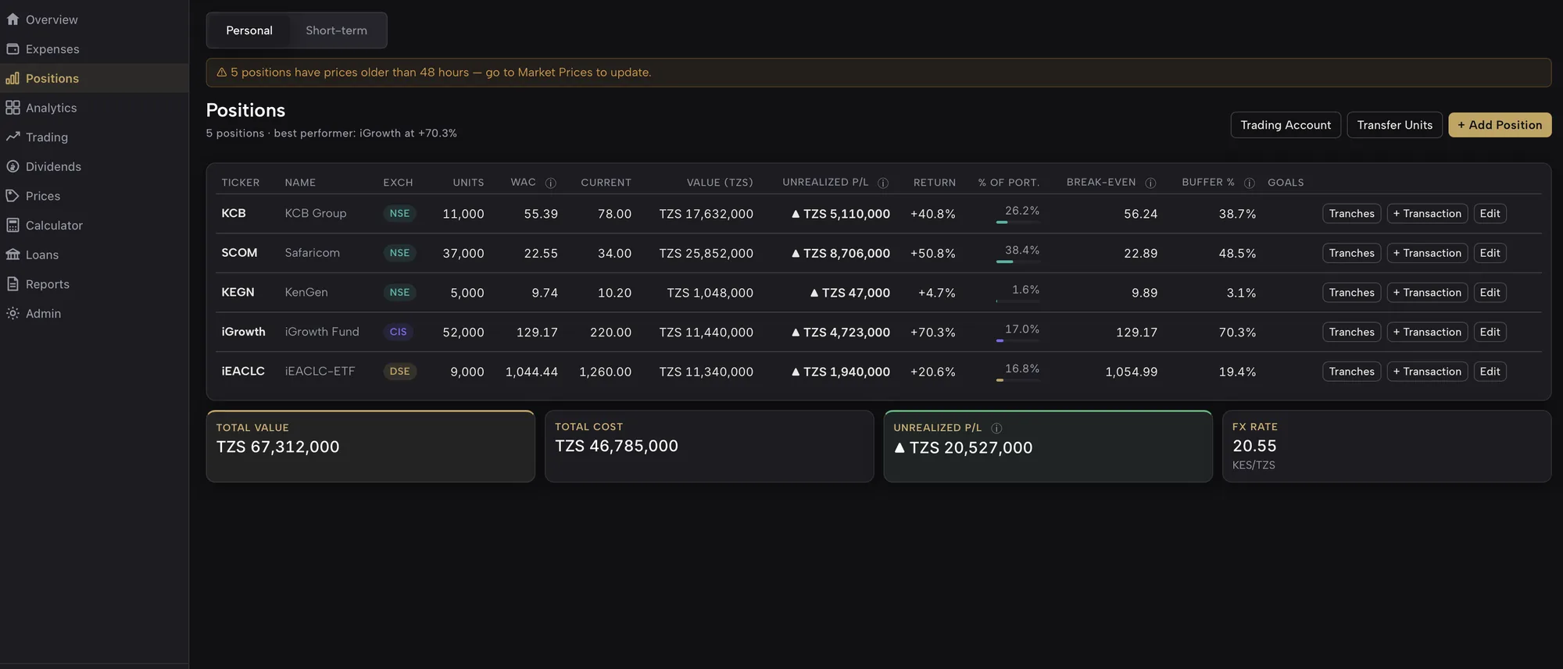Click the Add Position button

click(x=1500, y=125)
